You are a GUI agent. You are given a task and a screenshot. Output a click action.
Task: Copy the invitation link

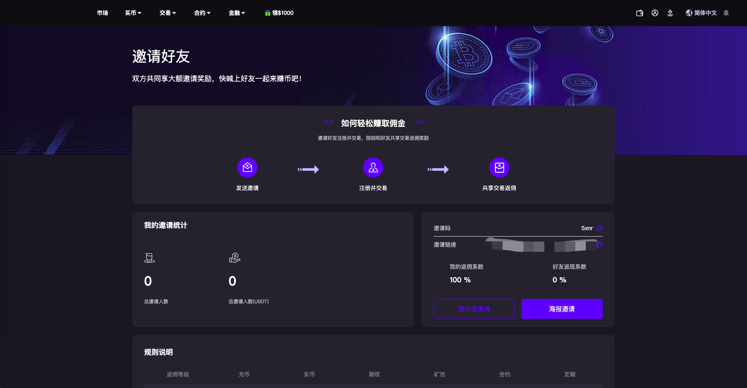tap(600, 245)
